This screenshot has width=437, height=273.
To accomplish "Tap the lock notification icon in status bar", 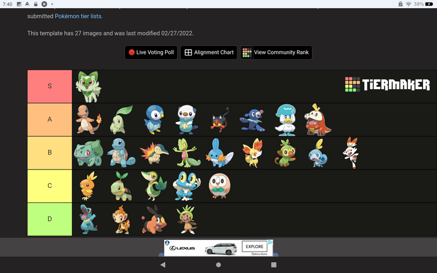I will point(36,4).
